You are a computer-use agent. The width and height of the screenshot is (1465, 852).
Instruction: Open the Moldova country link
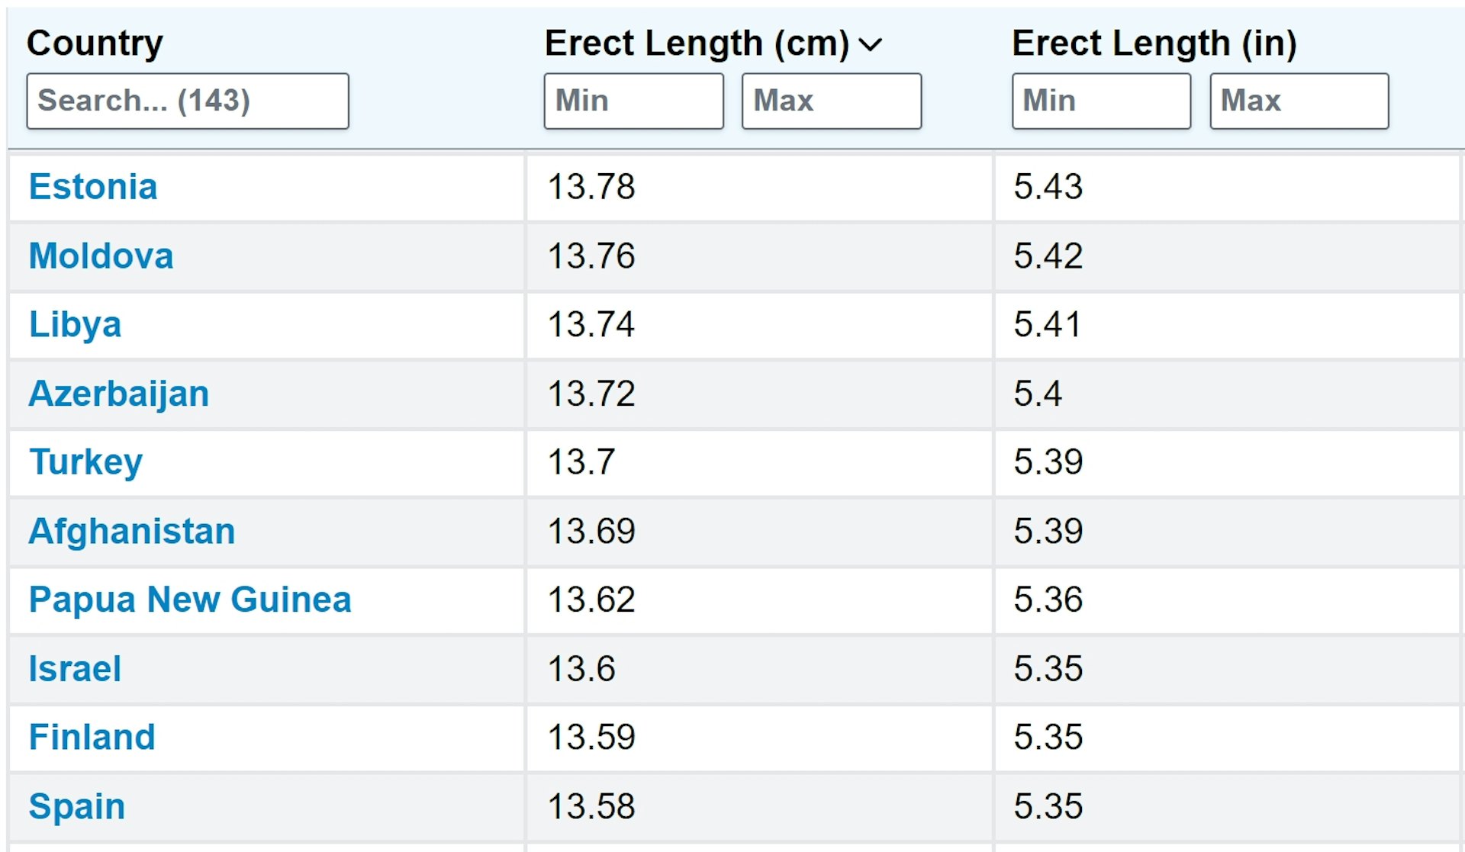click(x=101, y=256)
